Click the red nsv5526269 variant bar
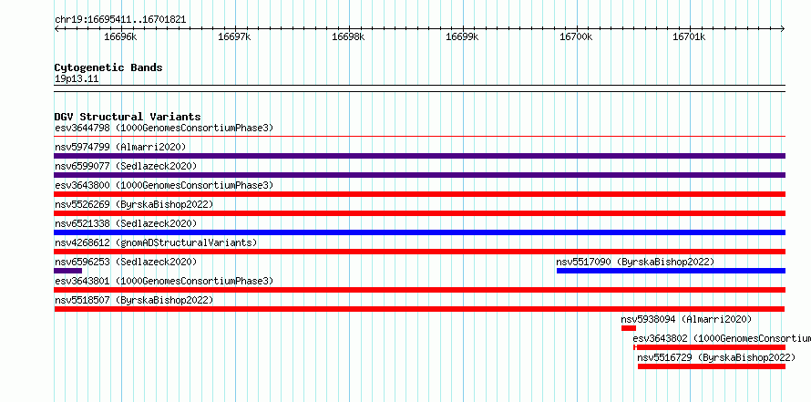Viewport: 811px width, 402px height. pyautogui.click(x=419, y=213)
